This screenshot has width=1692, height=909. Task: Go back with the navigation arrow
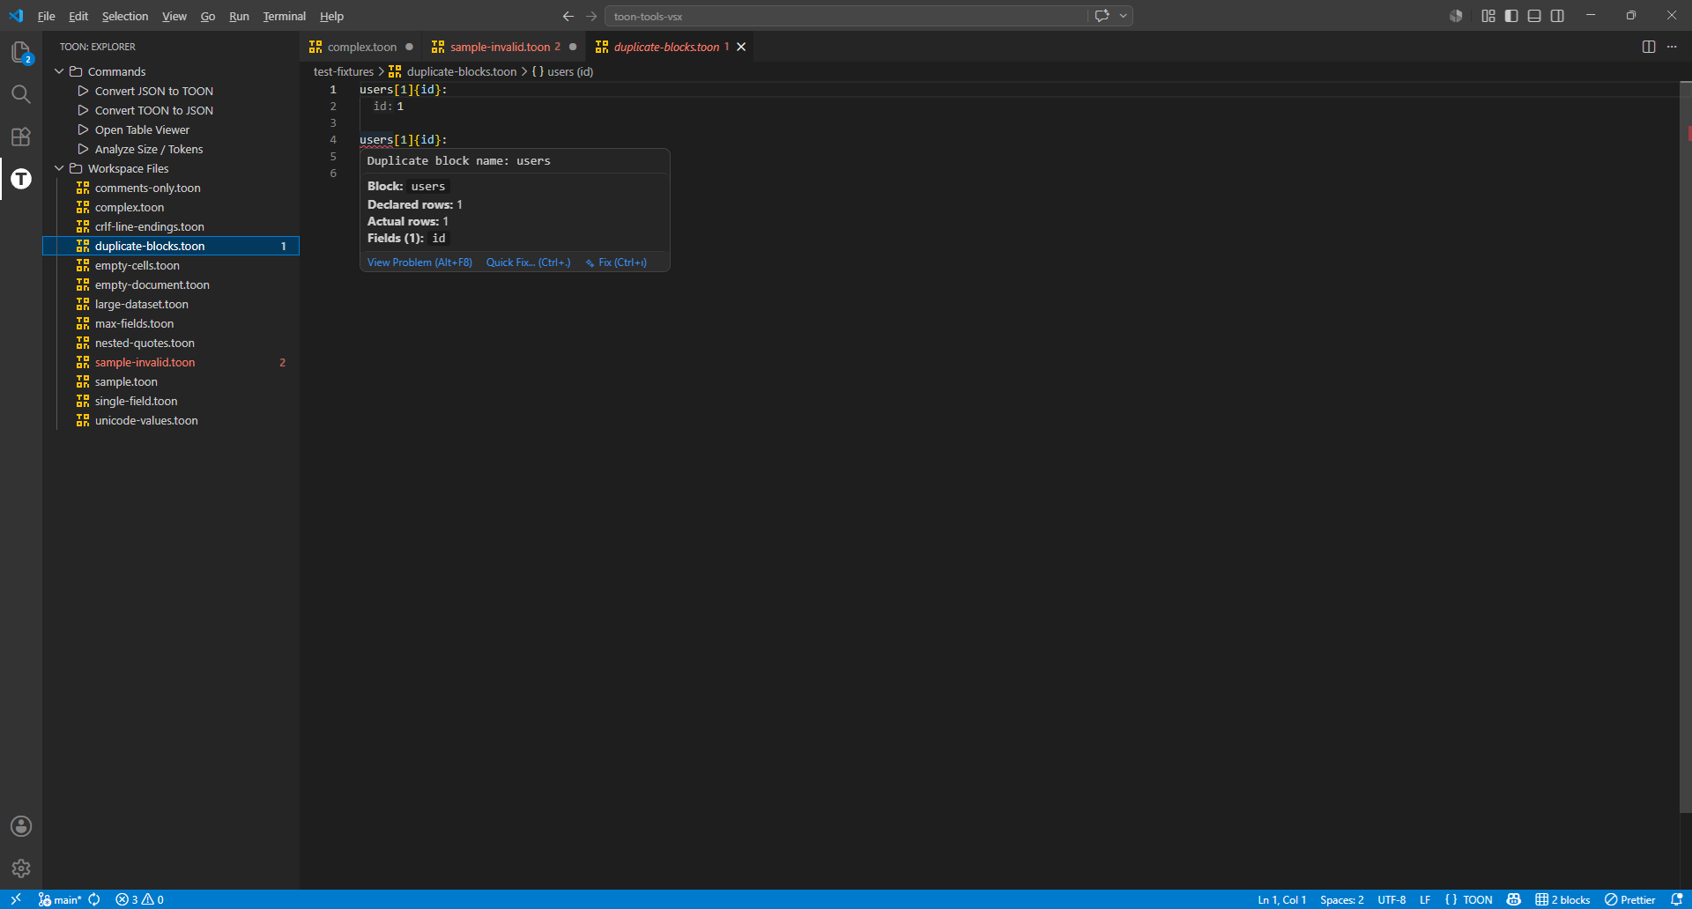point(568,16)
